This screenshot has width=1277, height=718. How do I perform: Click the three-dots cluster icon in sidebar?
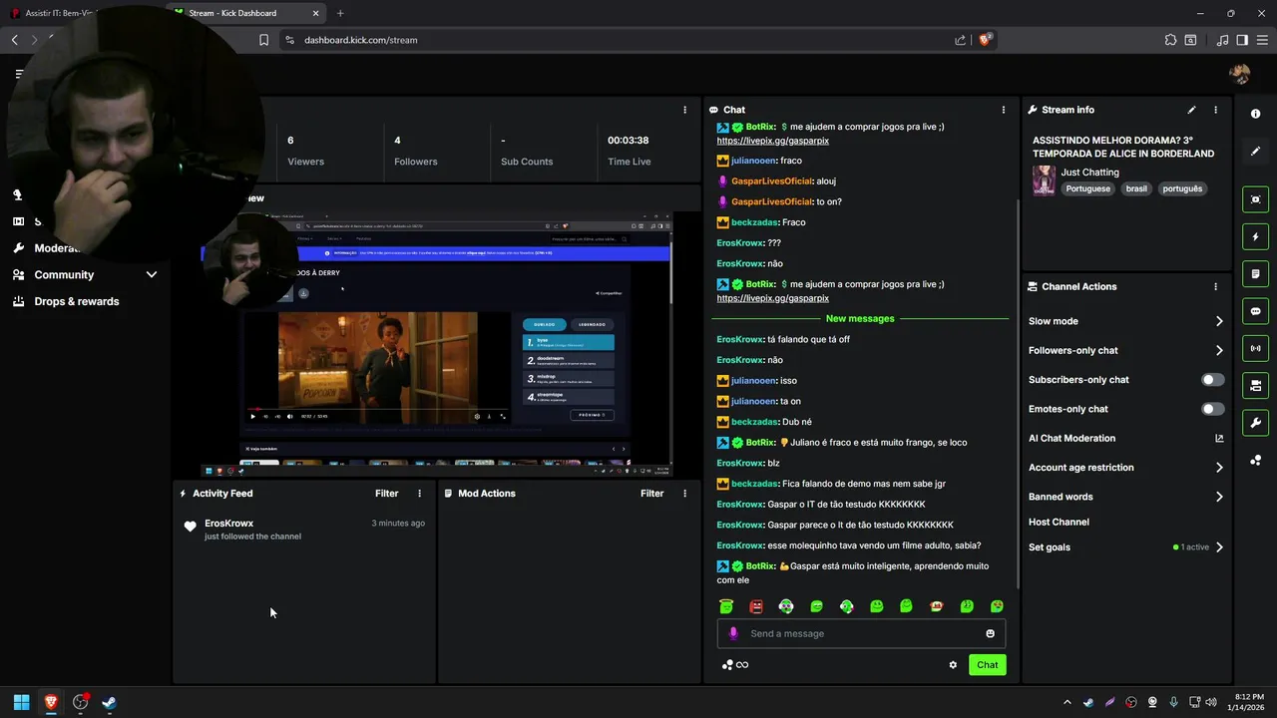click(x=1255, y=460)
